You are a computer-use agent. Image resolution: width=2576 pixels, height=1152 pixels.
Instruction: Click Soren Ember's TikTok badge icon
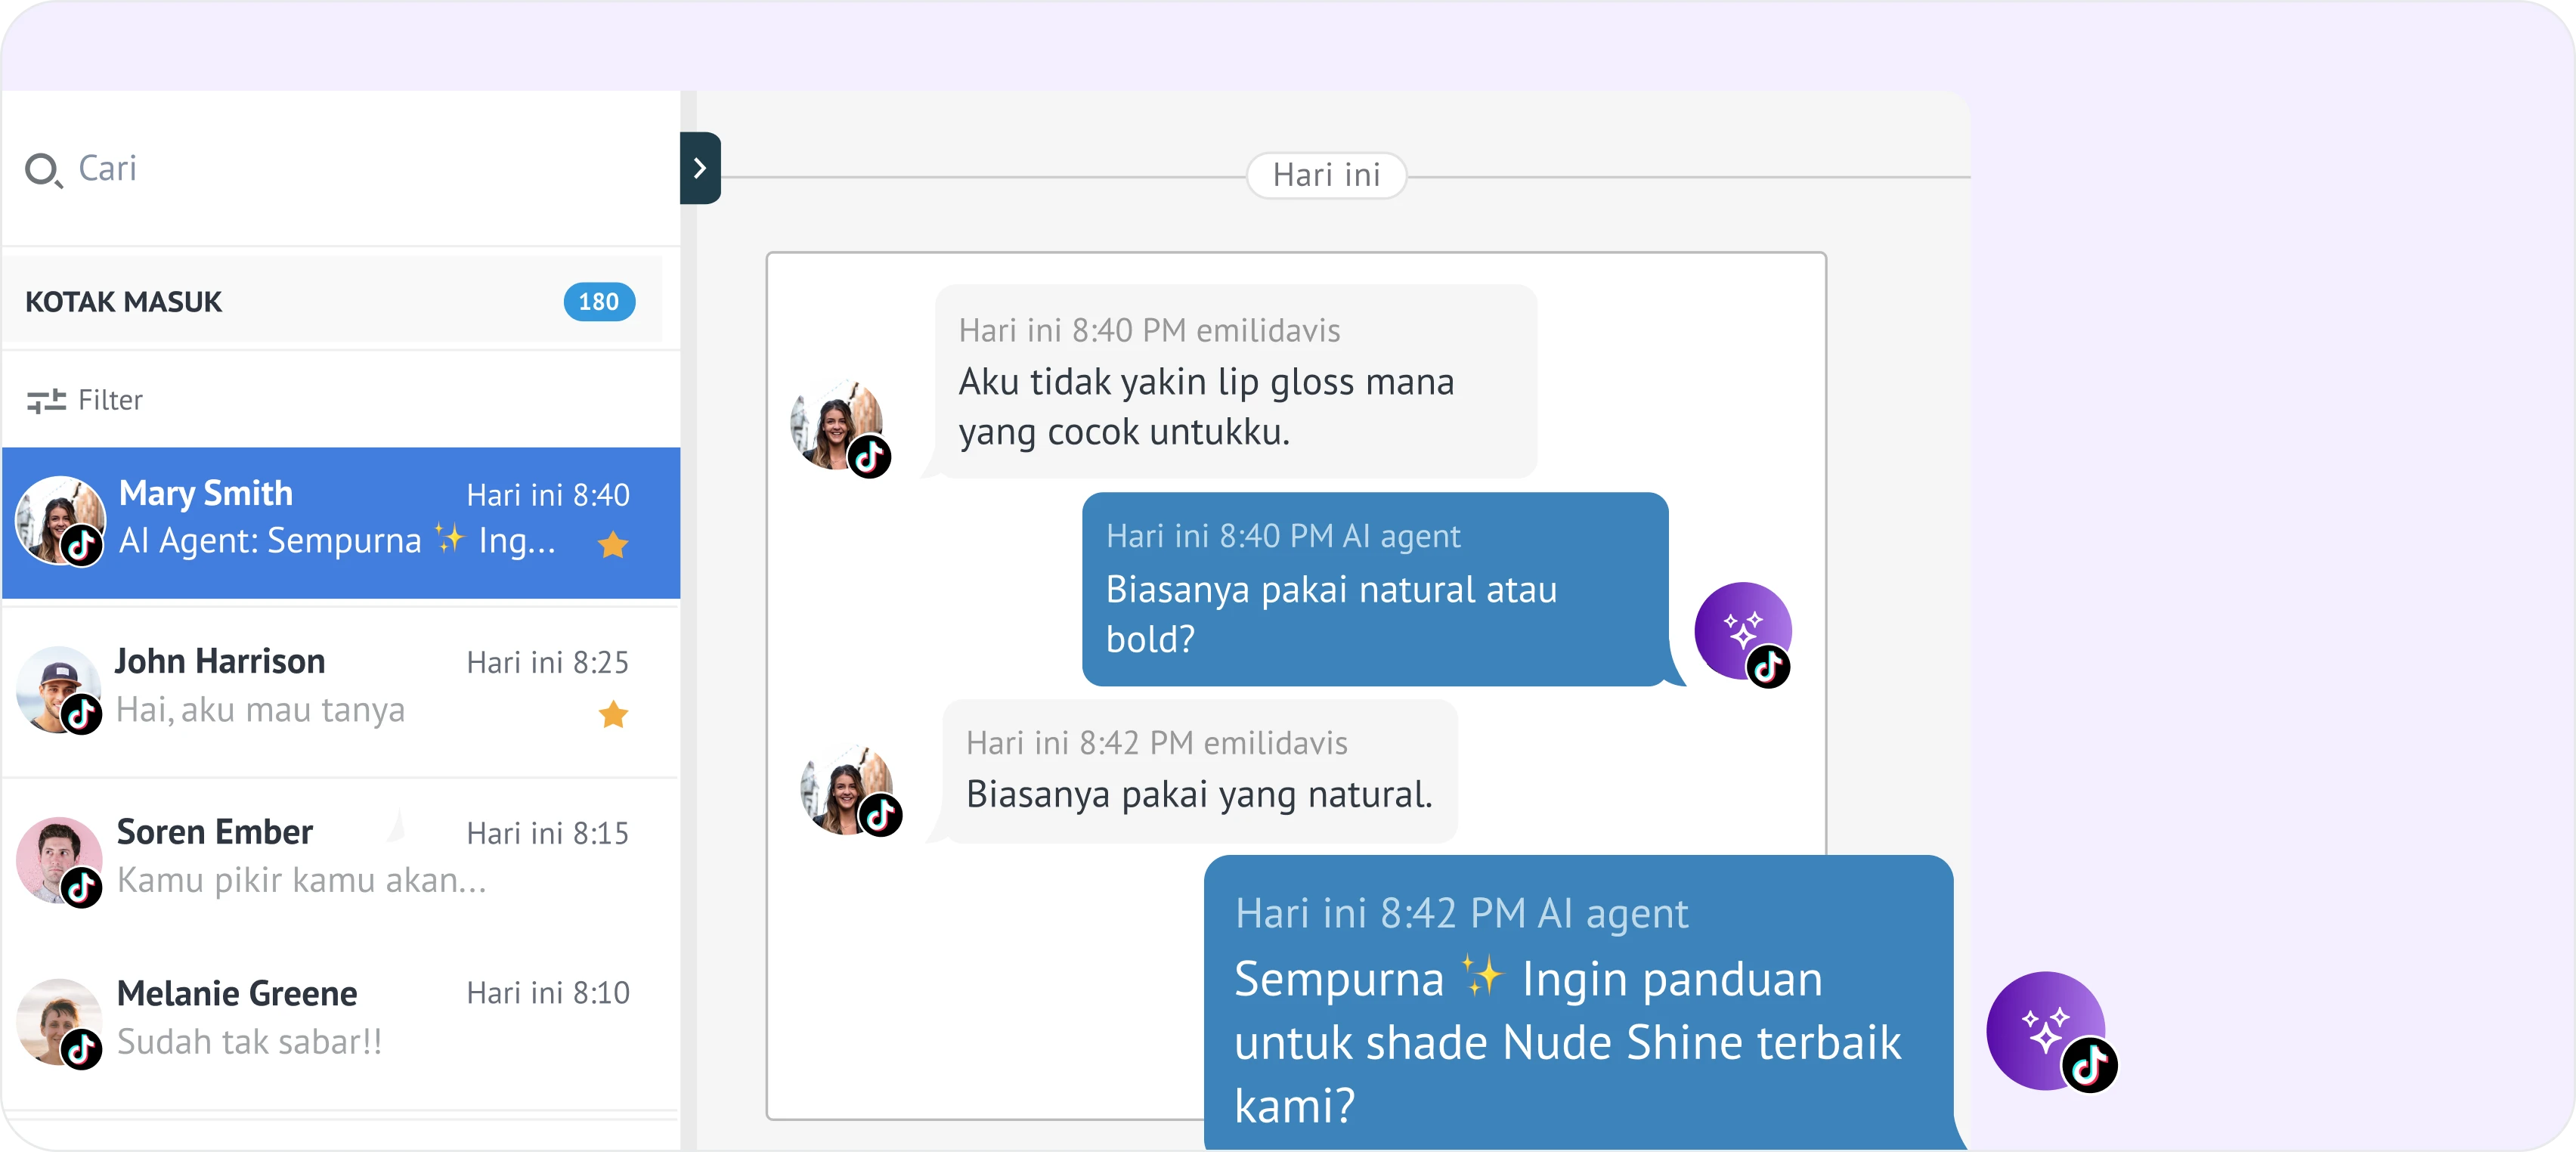[x=82, y=887]
